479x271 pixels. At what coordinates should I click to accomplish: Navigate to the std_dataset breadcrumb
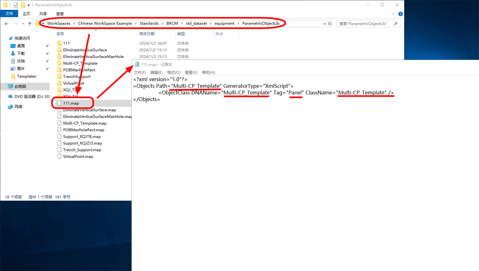click(x=196, y=24)
